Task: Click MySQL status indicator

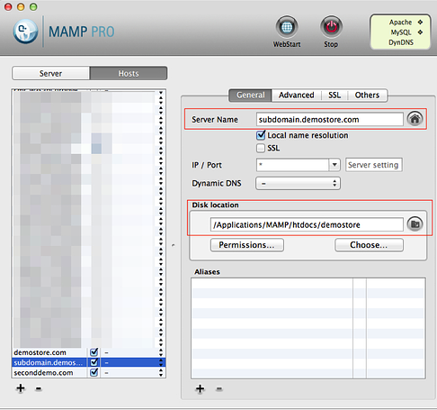Action: tap(420, 32)
